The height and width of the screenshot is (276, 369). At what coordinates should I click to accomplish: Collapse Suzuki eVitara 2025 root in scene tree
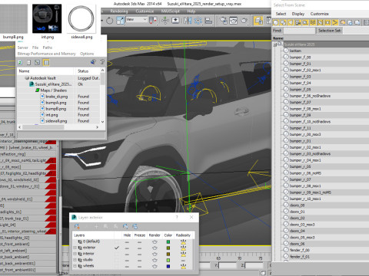point(274,44)
